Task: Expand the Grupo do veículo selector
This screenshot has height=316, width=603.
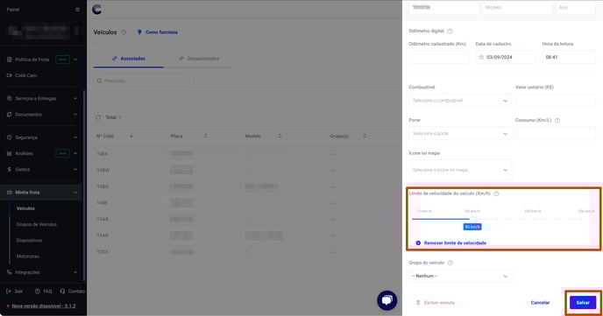Action: click(x=460, y=276)
